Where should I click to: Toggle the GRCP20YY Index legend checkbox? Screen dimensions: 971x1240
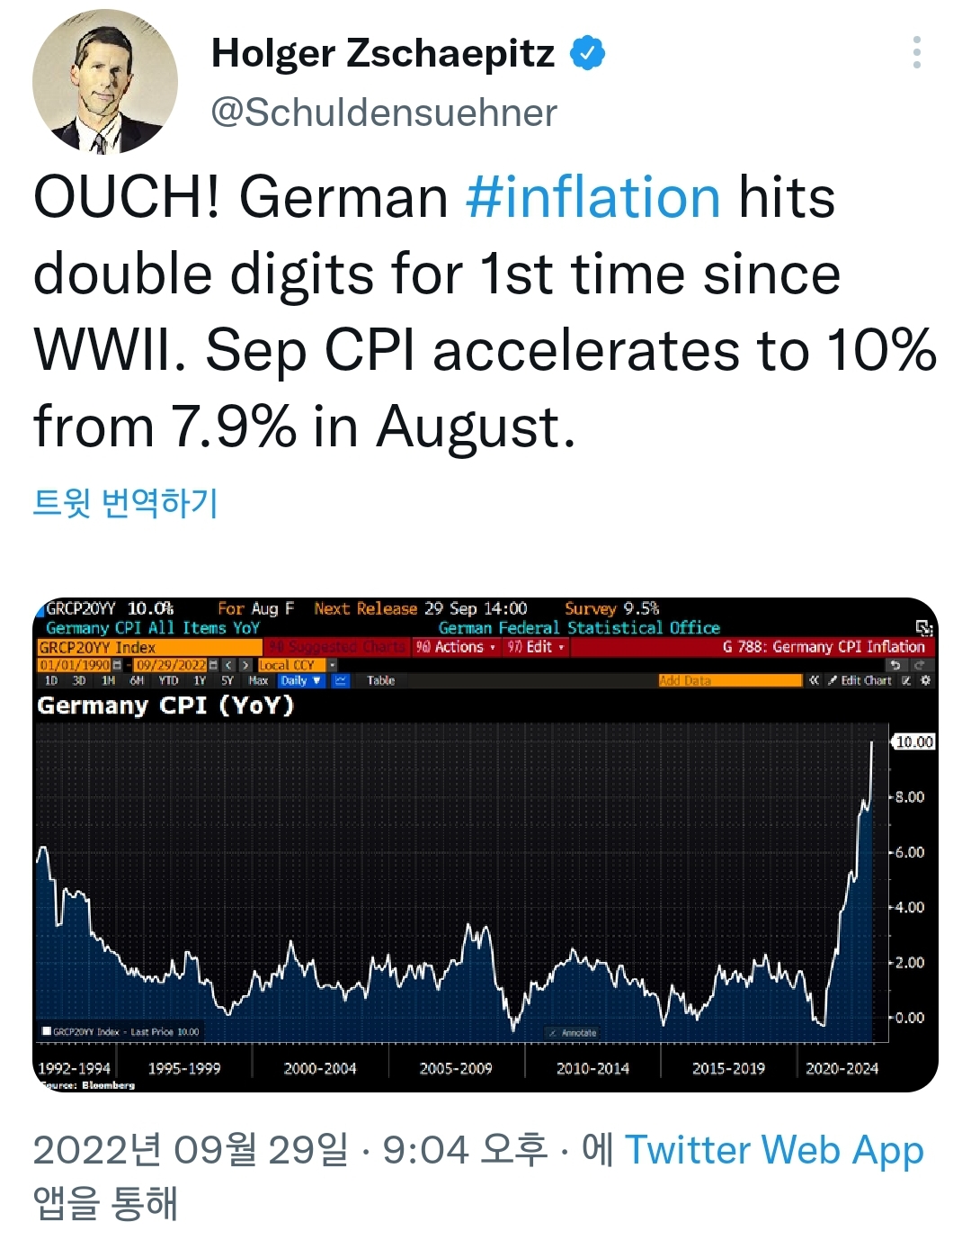coord(47,1031)
